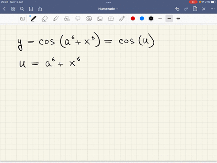Image resolution: width=217 pixels, height=163 pixels.
Task: Choose the red pen color
Action: pos(133,19)
